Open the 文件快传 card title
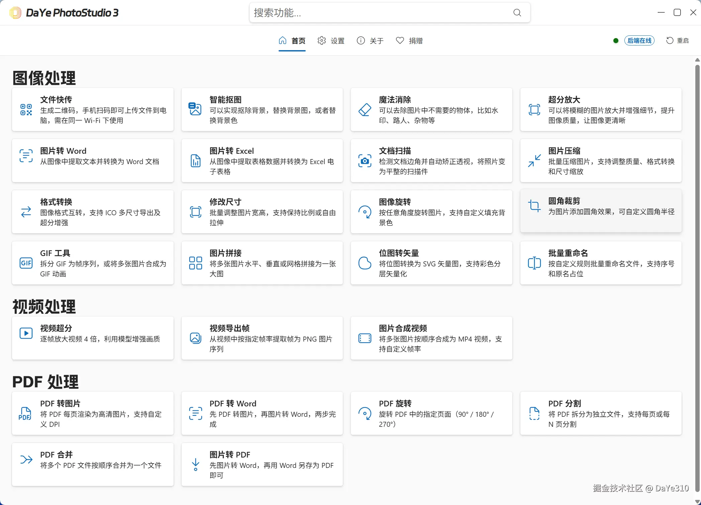This screenshot has width=701, height=505. coord(56,100)
